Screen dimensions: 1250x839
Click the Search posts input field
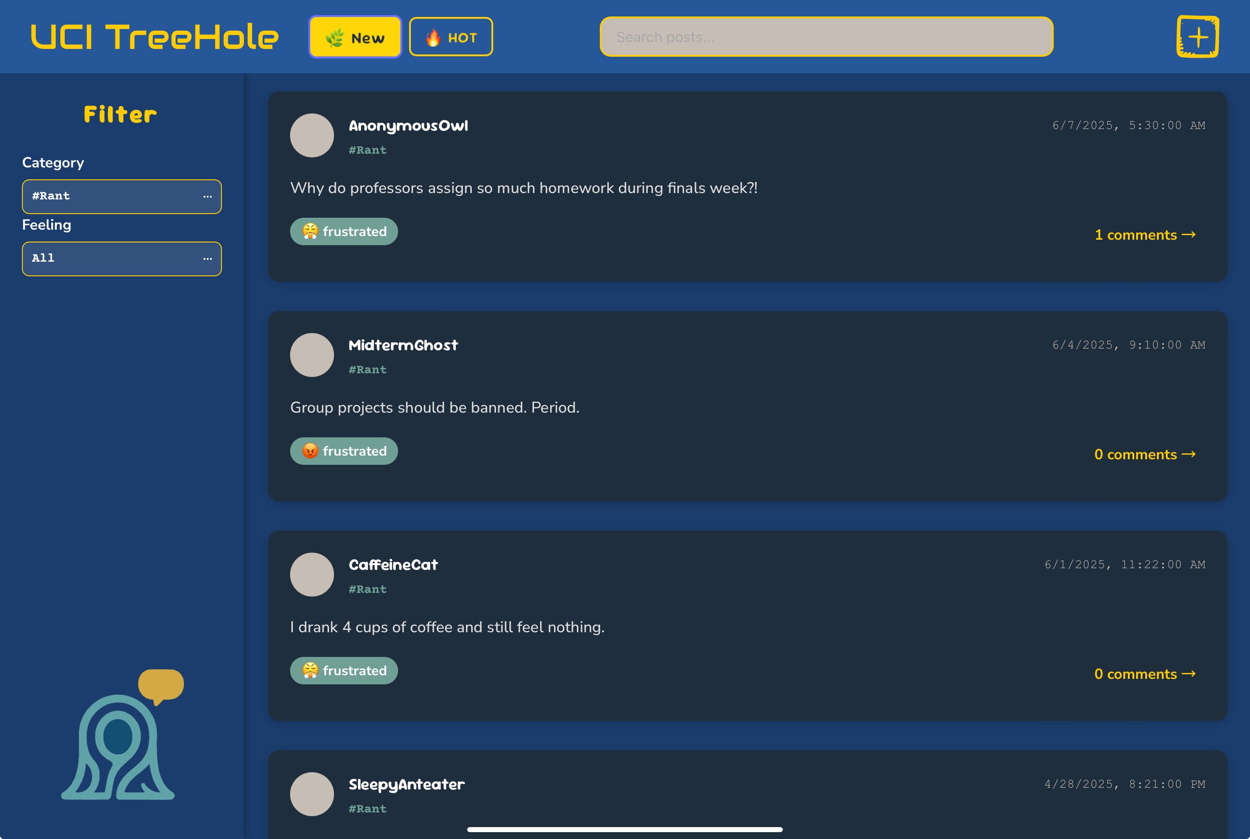827,37
